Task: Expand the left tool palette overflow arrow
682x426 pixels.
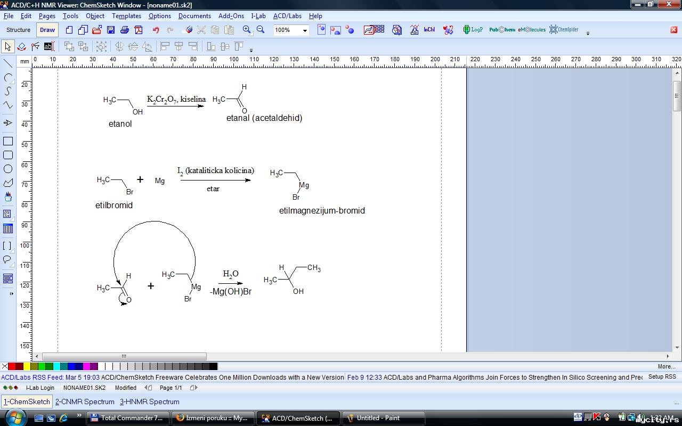Action: point(11,293)
